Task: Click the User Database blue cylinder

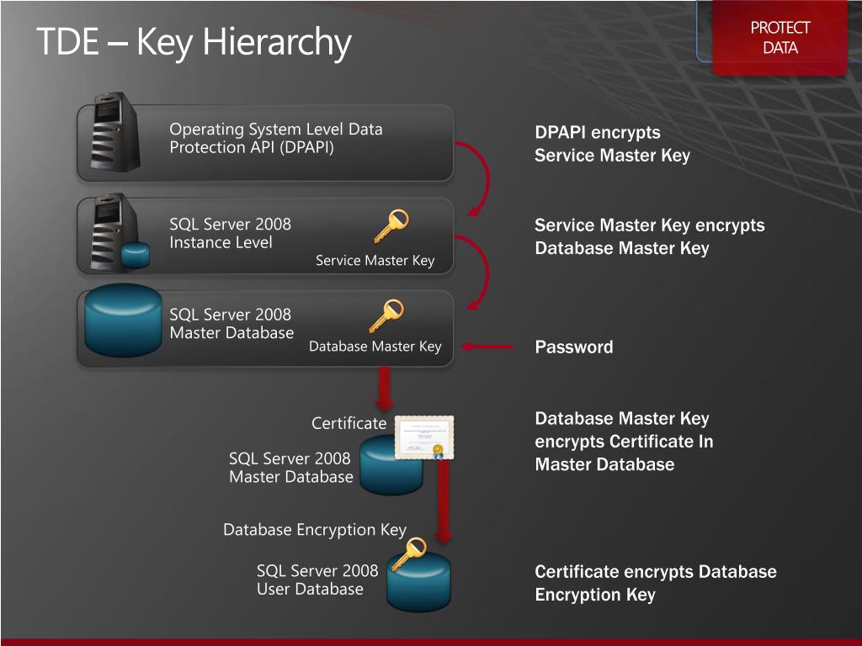Action: [418, 582]
